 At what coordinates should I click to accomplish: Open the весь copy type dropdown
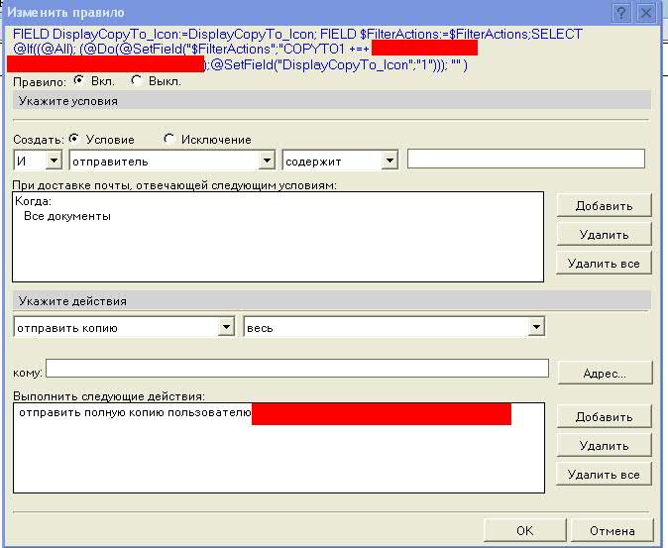536,326
